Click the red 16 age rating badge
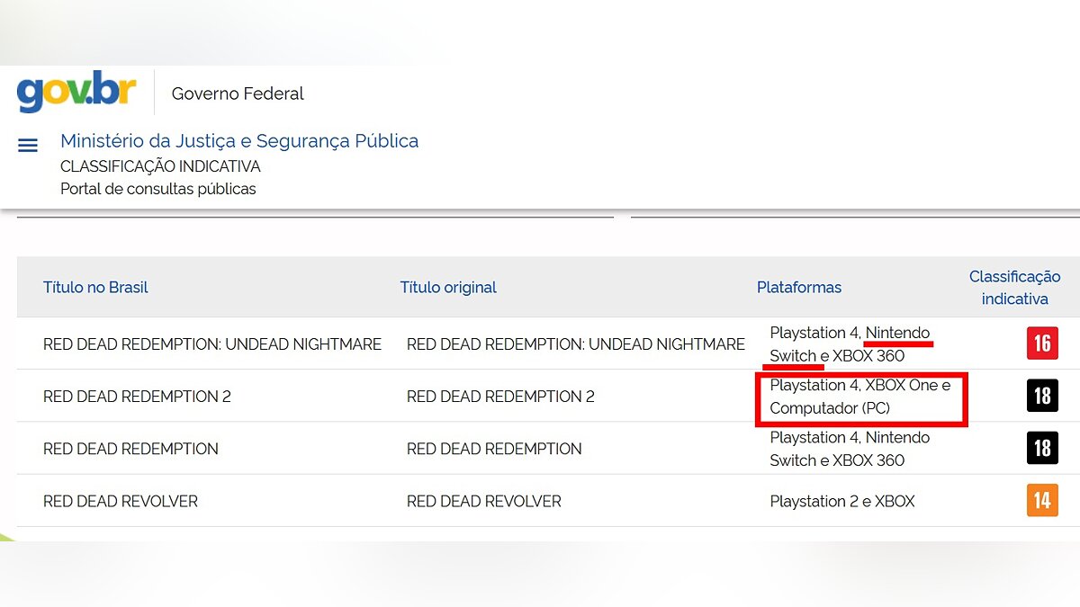 coord(1042,344)
